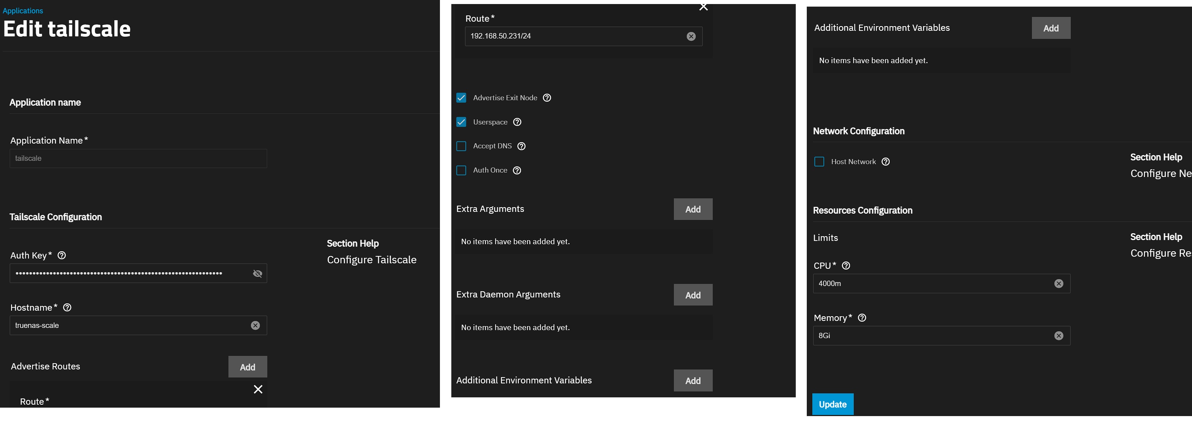Remove the route entry under Advertise Routes Add
The image size is (1192, 426).
[258, 389]
